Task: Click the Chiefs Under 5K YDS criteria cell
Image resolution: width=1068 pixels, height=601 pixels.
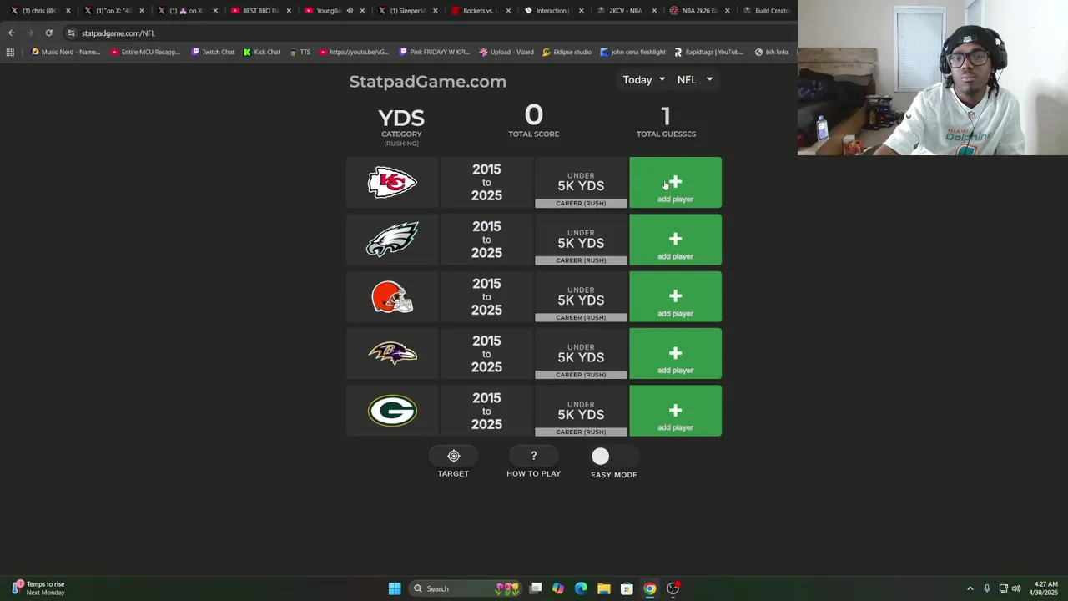Action: (581, 182)
